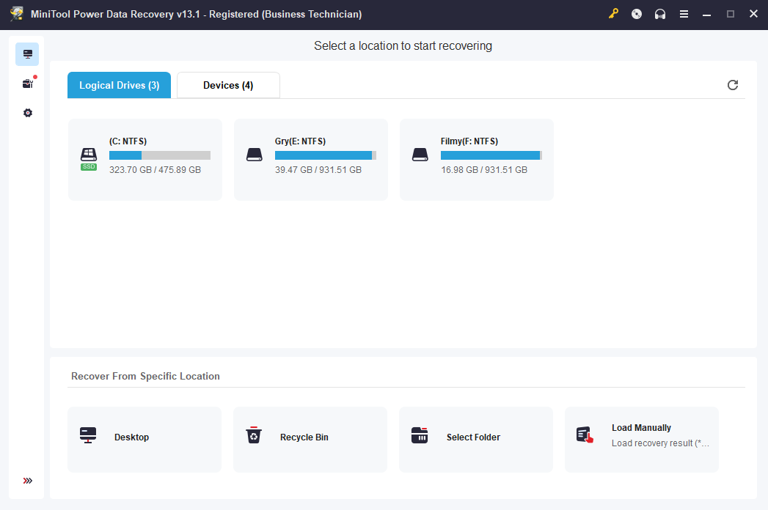Click the Desktop recovery location
Screen dimensions: 768x510
(145, 439)
